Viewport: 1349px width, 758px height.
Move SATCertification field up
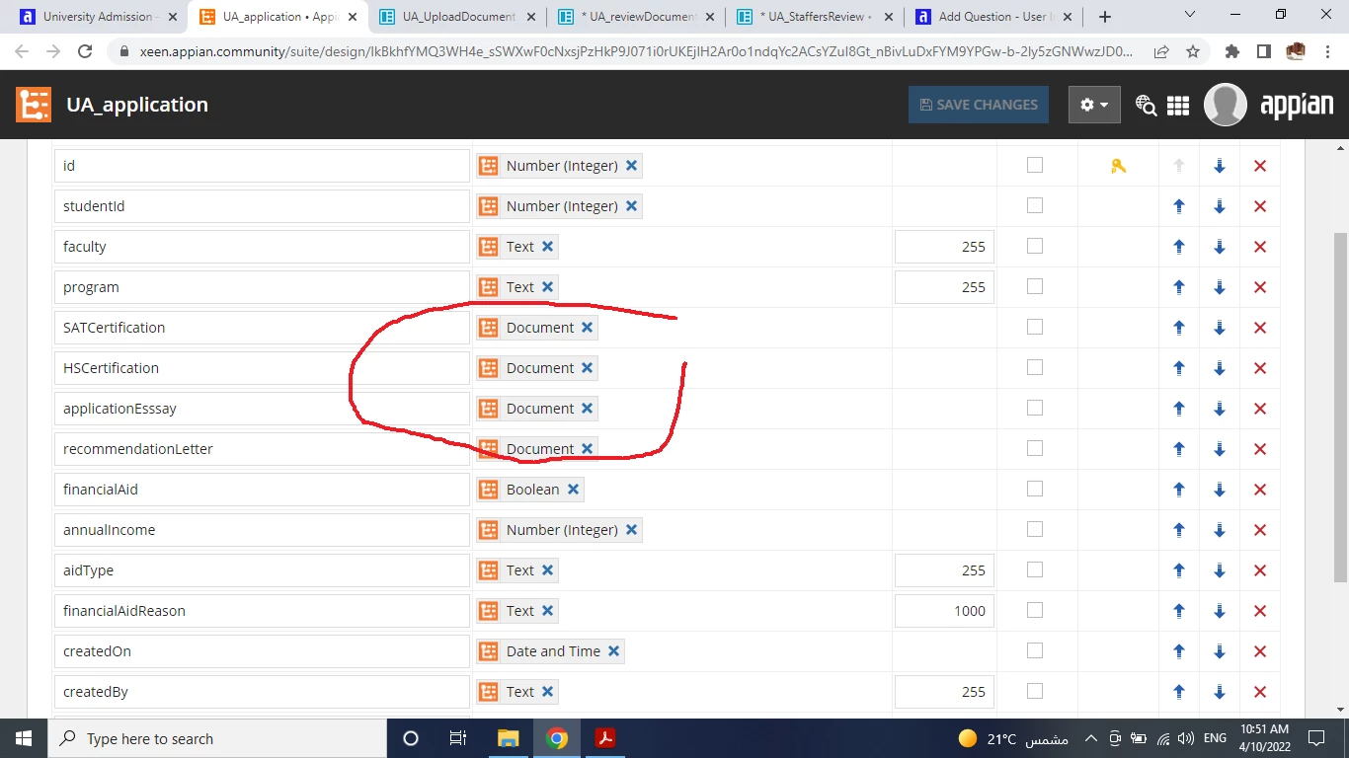[1178, 328]
